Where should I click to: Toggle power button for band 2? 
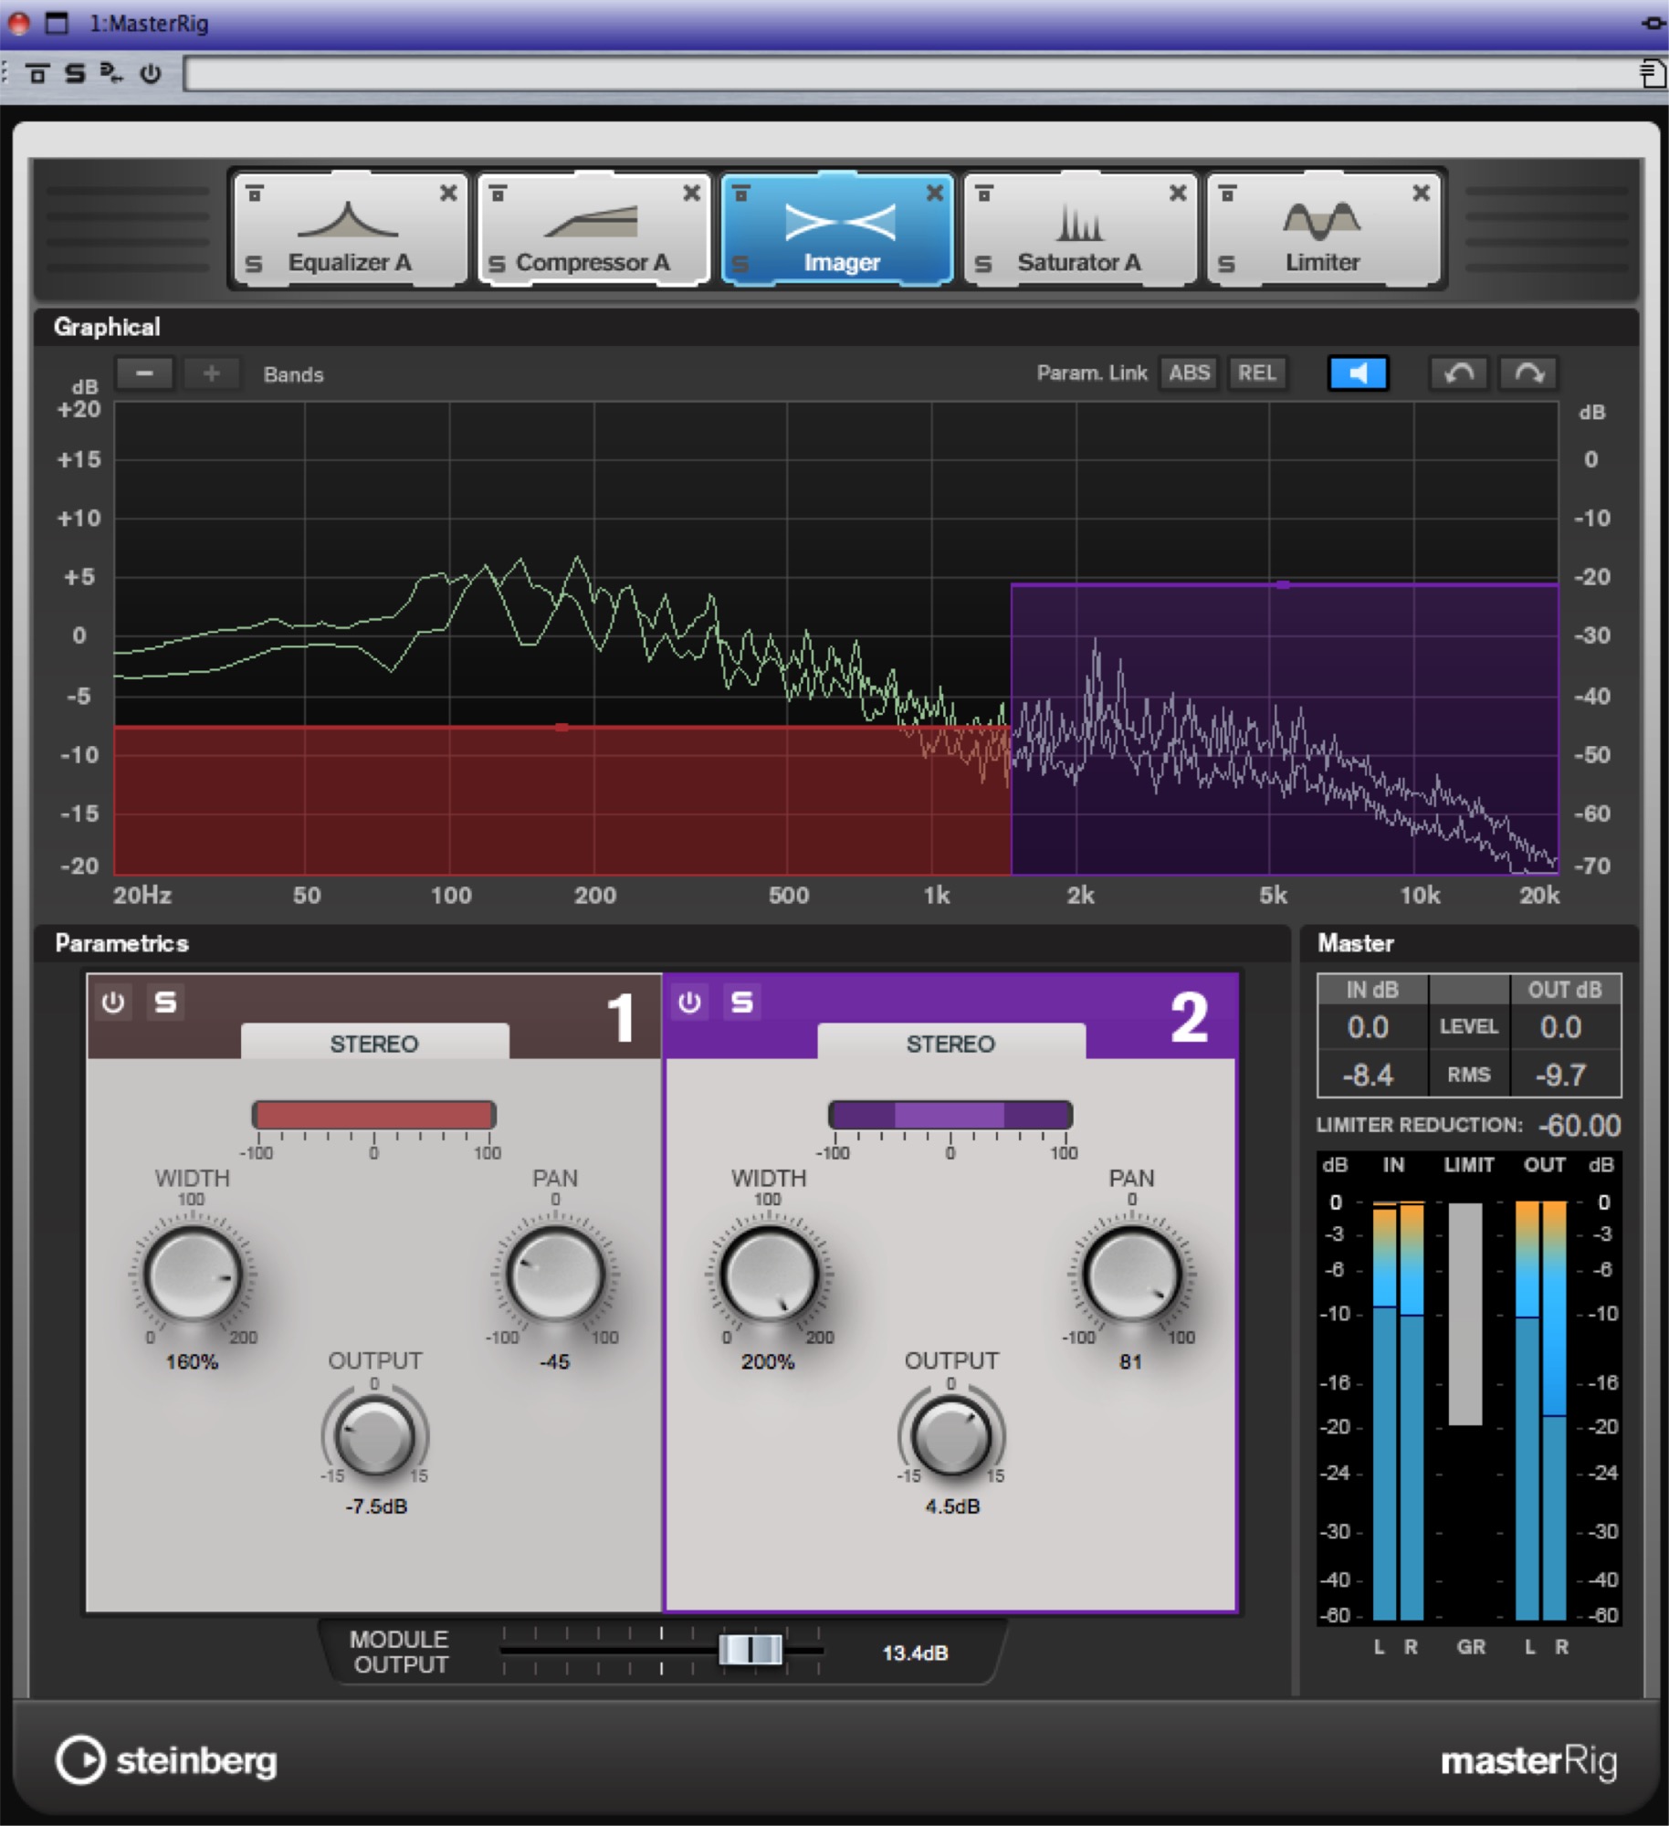(689, 1002)
